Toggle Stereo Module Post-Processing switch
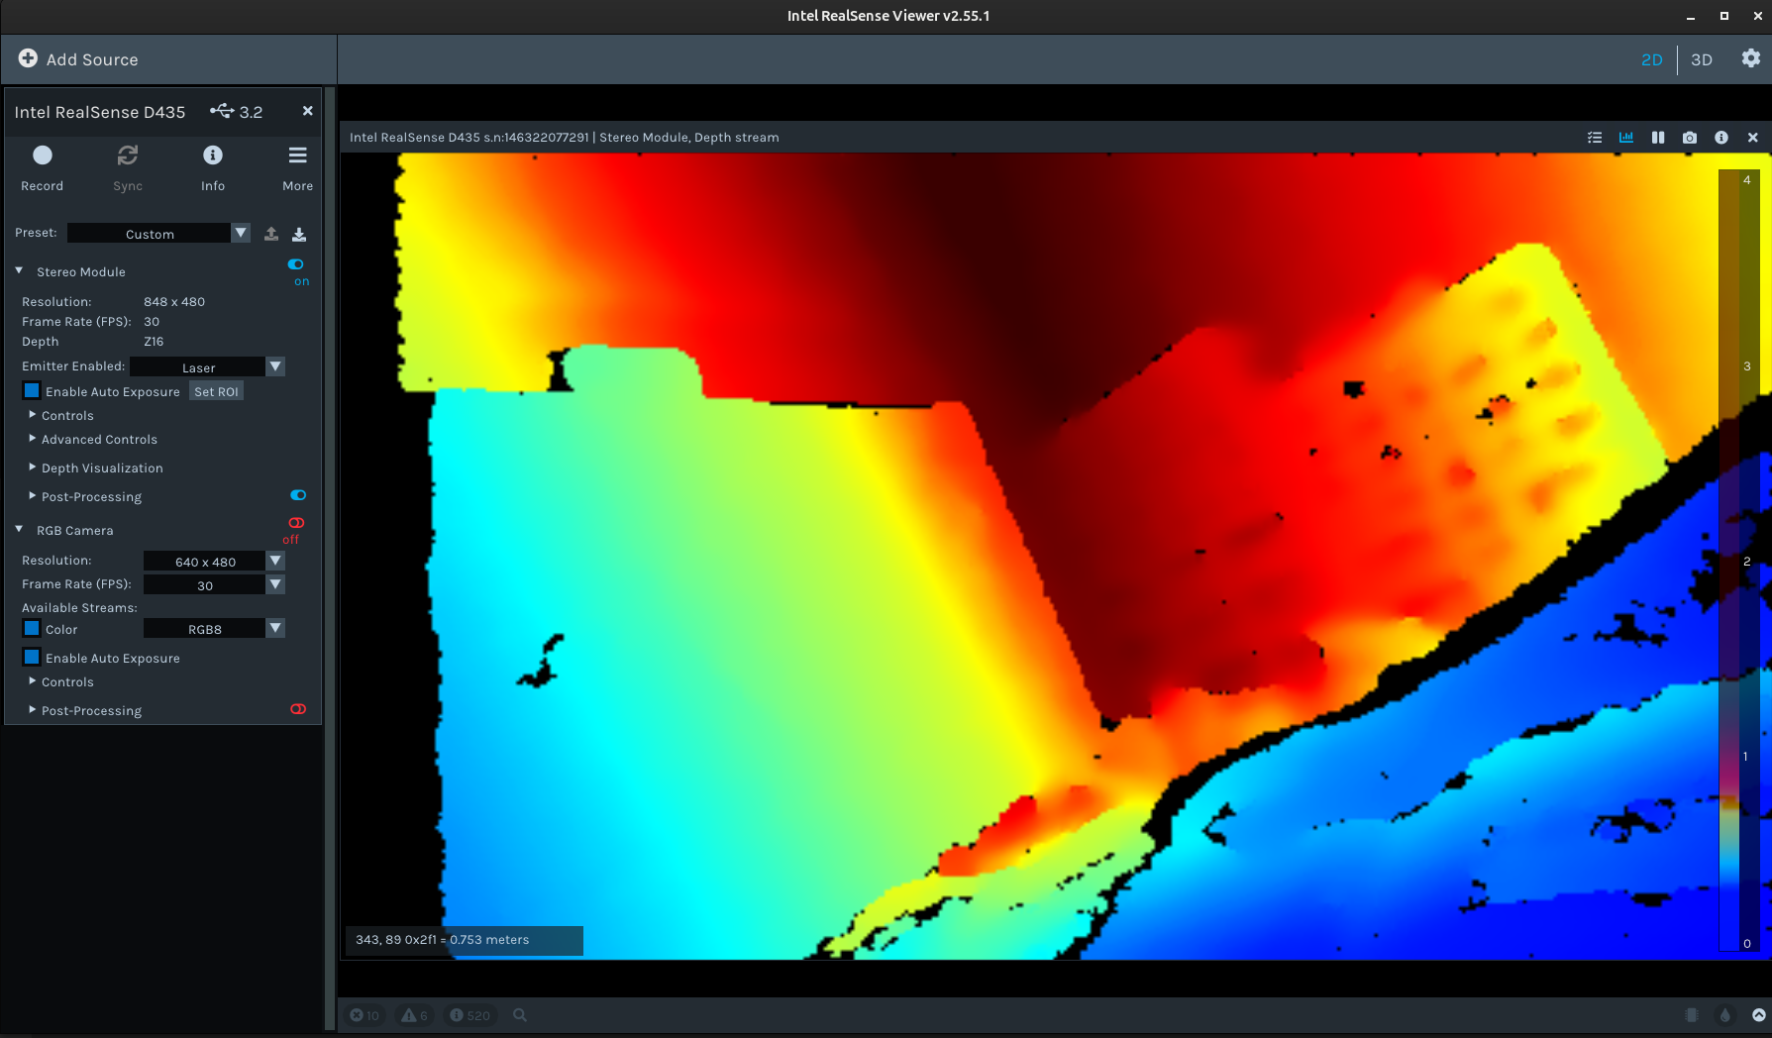 coord(298,495)
